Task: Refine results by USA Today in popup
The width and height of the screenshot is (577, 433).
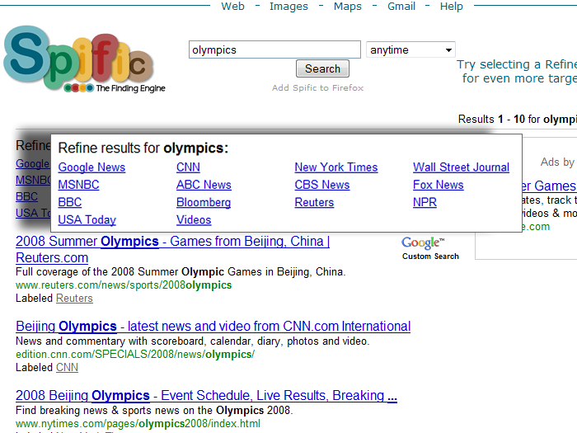Action: tap(87, 220)
